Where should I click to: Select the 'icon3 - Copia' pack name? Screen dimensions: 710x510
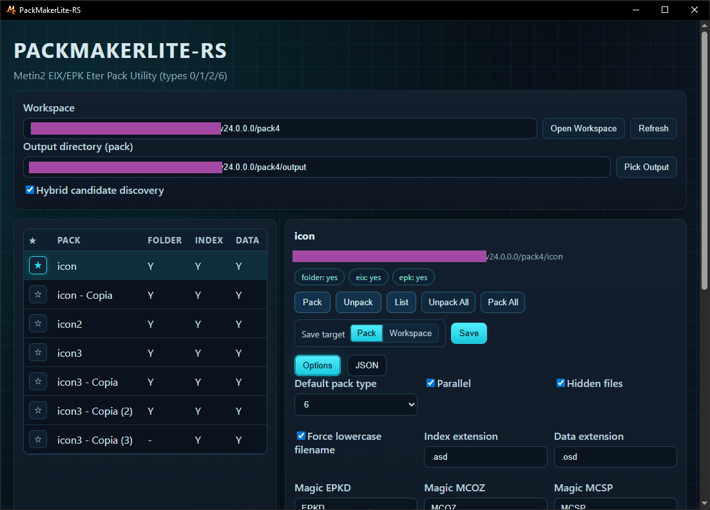click(88, 382)
